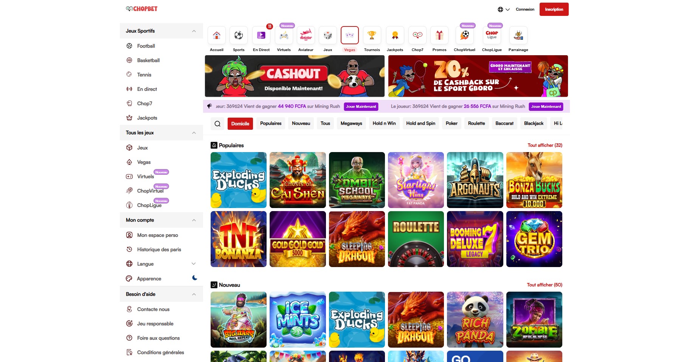Click the Inscription button

tap(554, 9)
